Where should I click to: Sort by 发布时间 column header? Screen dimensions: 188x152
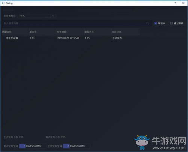[x=70, y=32]
